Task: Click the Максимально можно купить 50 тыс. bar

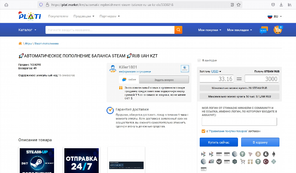Action: (x=240, y=96)
